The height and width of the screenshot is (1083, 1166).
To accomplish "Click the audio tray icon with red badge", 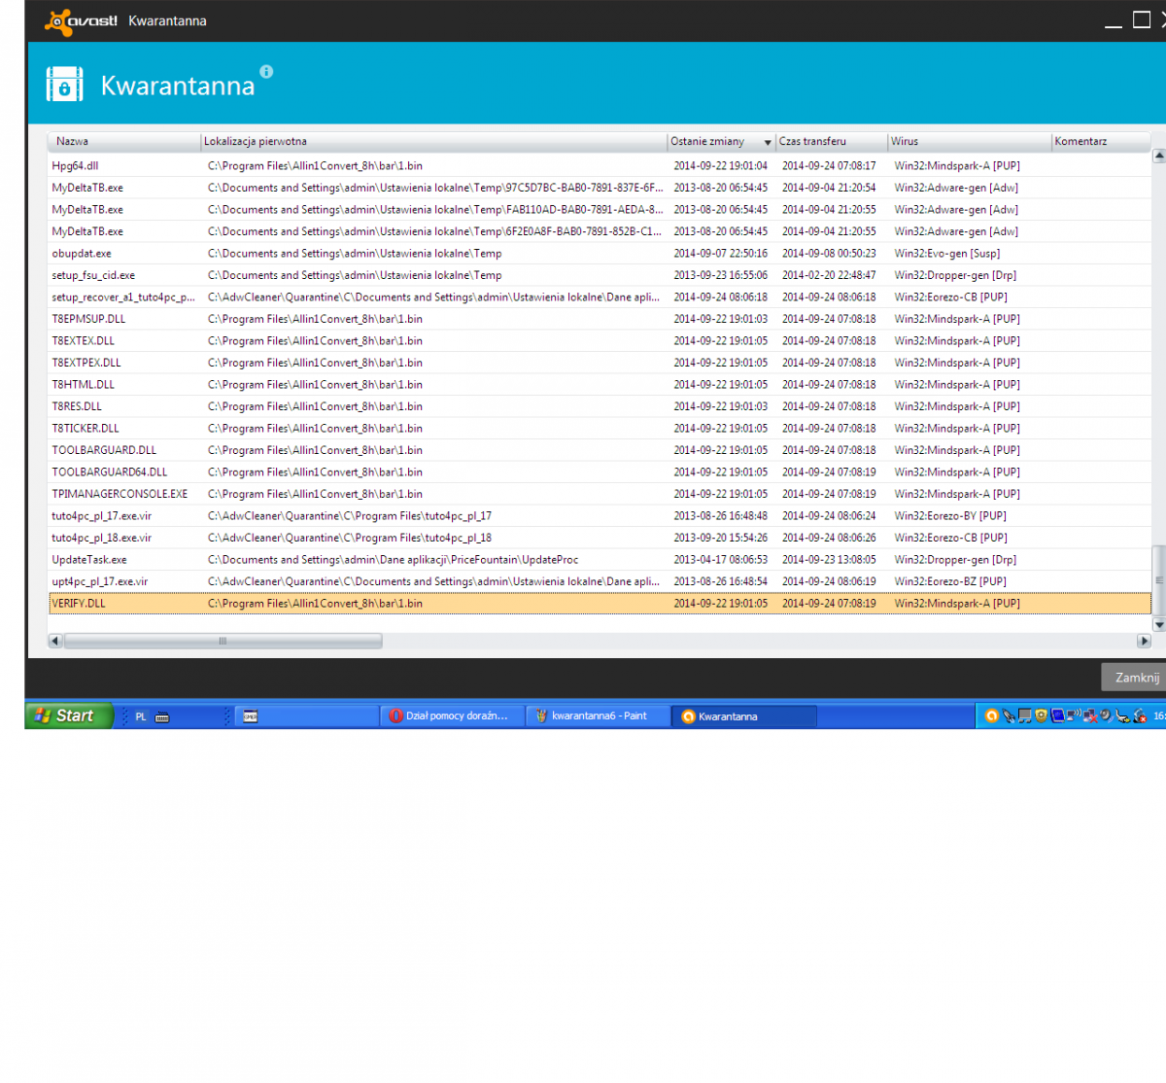I will tap(1140, 716).
